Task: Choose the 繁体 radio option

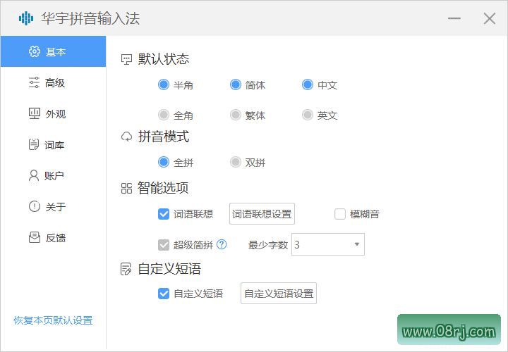Action: [236, 115]
